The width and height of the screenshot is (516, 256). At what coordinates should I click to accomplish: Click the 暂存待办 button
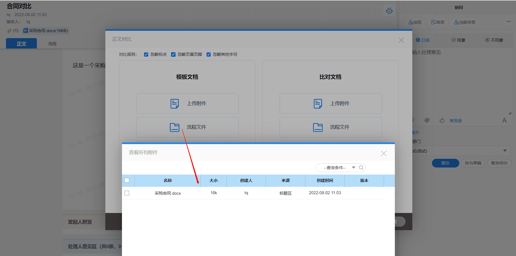pyautogui.click(x=499, y=163)
